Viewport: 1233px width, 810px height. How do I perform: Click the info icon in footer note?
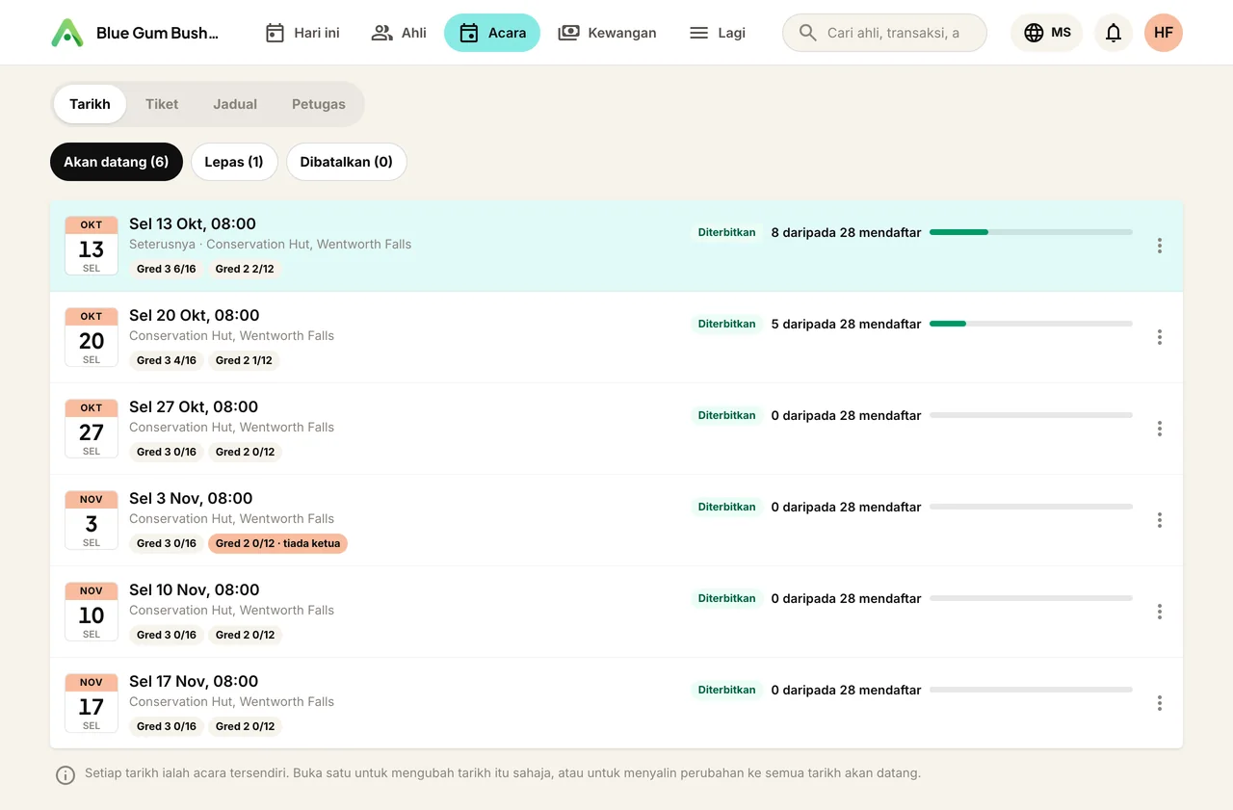(x=66, y=775)
